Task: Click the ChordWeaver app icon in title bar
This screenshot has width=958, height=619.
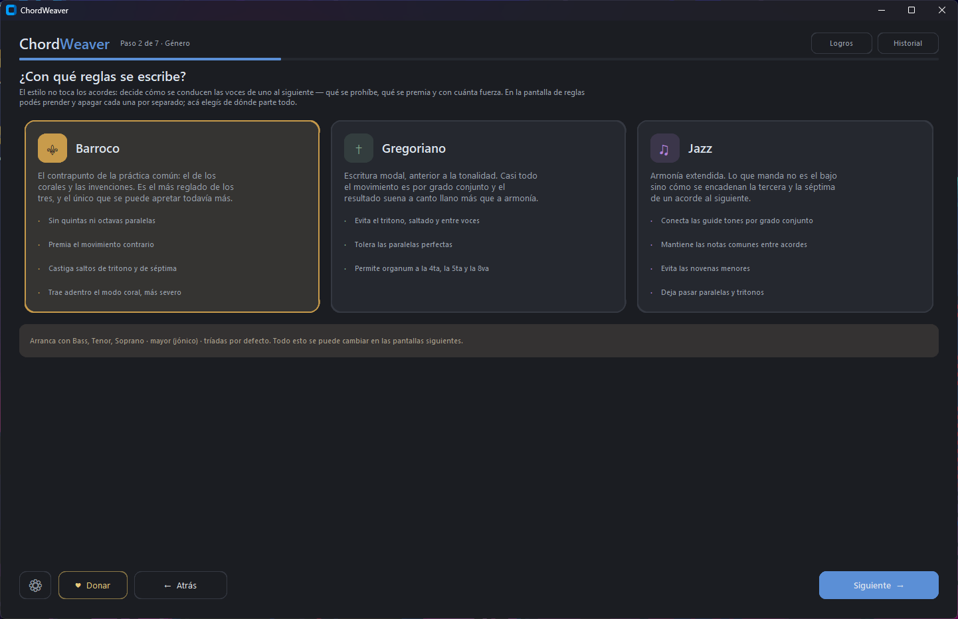Action: pyautogui.click(x=11, y=10)
